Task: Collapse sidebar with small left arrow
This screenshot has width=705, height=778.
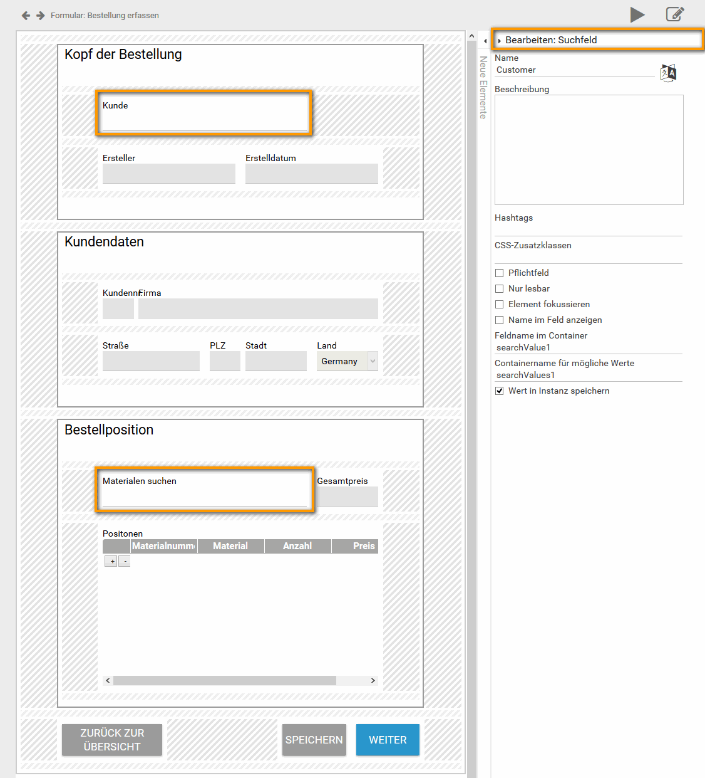Action: coord(485,41)
